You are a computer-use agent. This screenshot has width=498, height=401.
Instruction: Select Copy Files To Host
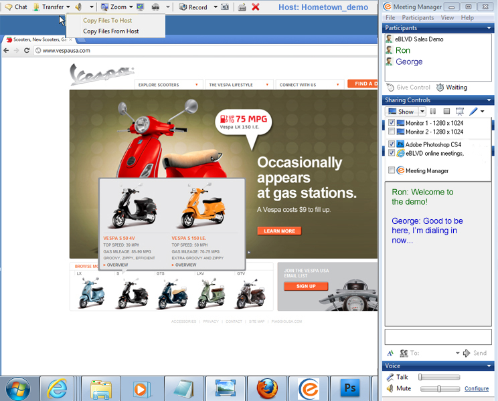click(107, 20)
